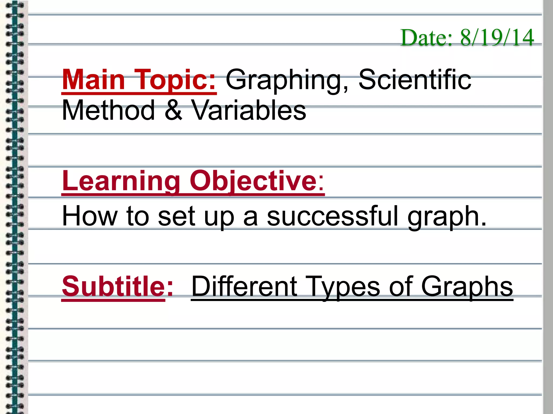Image resolution: width=553 pixels, height=414 pixels.
Task: Click the word "graph." ending the objective
Action: point(447,217)
